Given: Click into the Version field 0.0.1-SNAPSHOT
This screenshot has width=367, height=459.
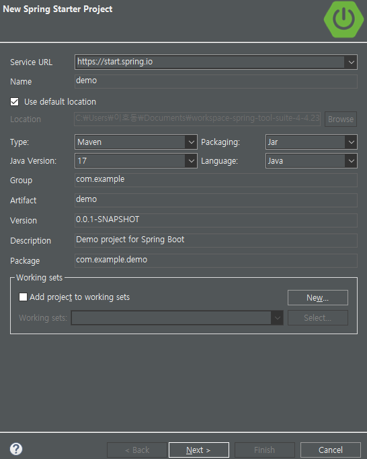Looking at the screenshot, I should [x=216, y=220].
